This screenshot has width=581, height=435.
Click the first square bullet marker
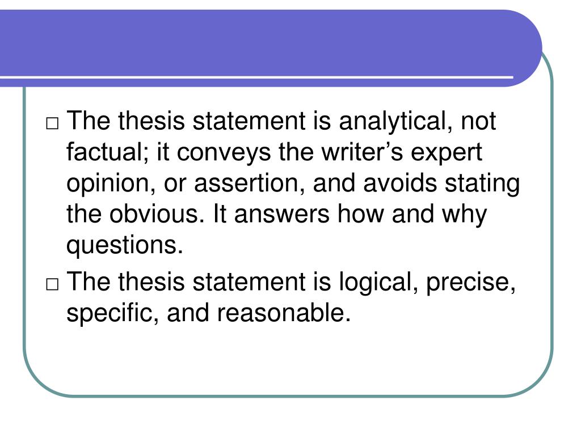[x=52, y=123]
